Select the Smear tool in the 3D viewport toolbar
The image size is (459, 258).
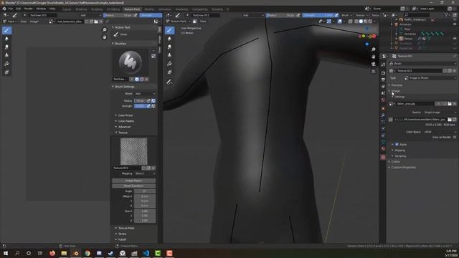tap(169, 47)
